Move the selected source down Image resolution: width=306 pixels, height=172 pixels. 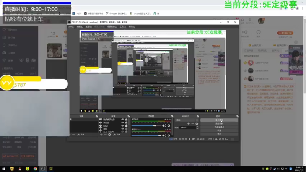pos(119,135)
